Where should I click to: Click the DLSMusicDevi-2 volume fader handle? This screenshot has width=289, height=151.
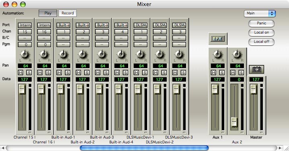[x=157, y=89]
